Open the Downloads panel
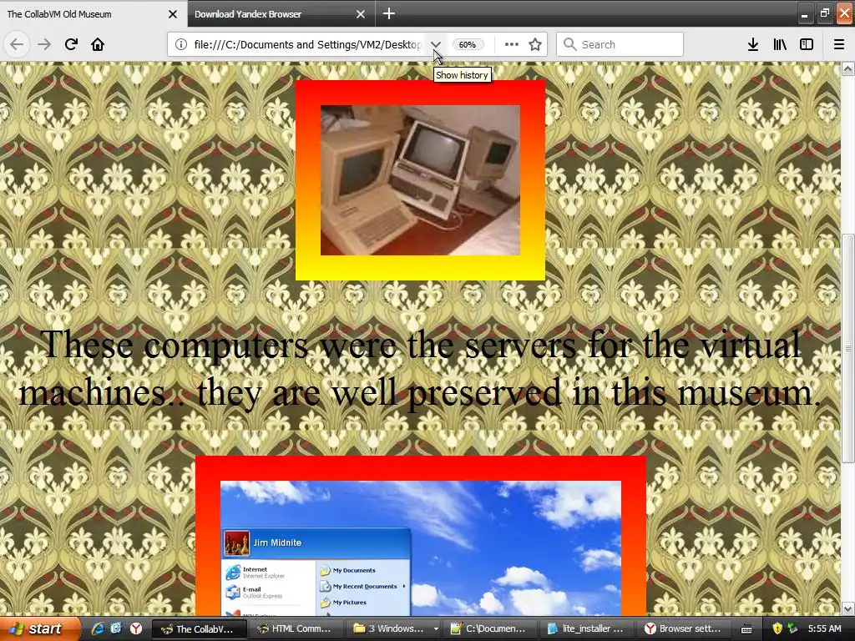This screenshot has height=641, width=855. (x=752, y=44)
